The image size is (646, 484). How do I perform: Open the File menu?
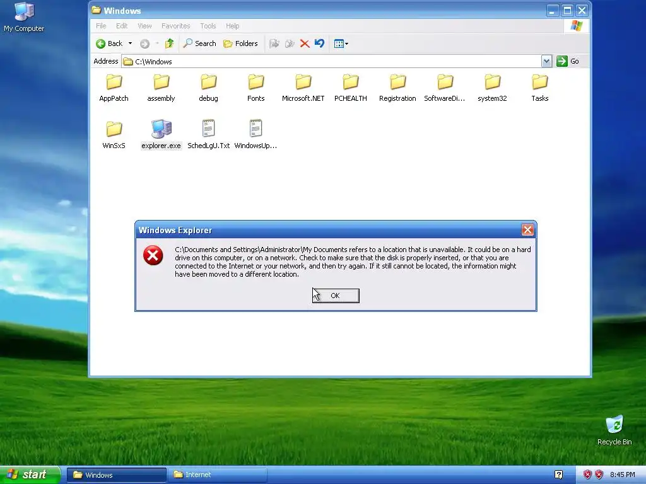(x=101, y=26)
